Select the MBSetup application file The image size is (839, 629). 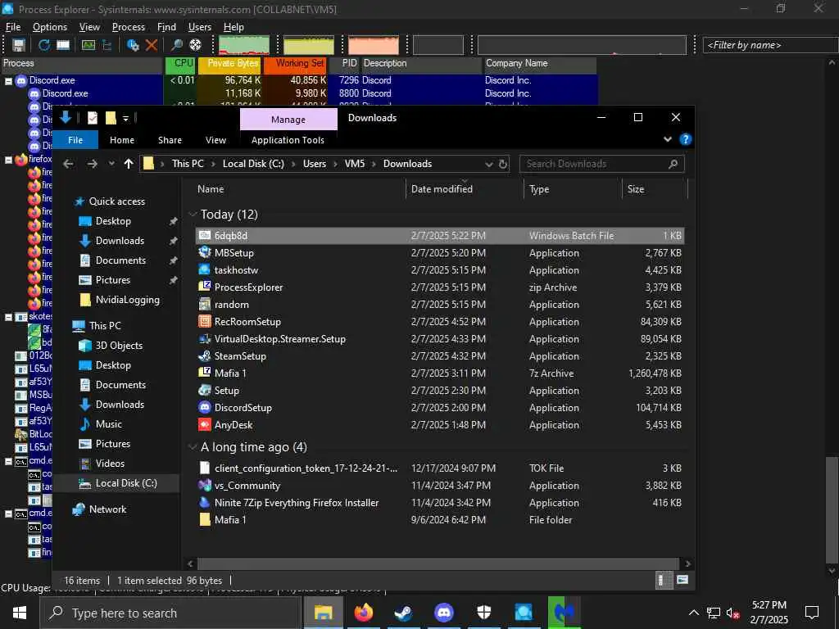click(x=440, y=252)
